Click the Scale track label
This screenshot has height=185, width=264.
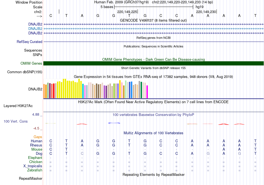38,7
